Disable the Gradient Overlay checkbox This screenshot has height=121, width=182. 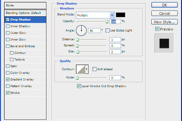(x=8, y=80)
